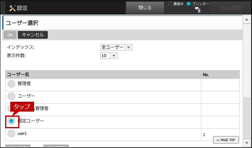Image resolution: width=252 pixels, height=148 pixels.
Task: Click the printer status device icon
Action: pyautogui.click(x=198, y=10)
